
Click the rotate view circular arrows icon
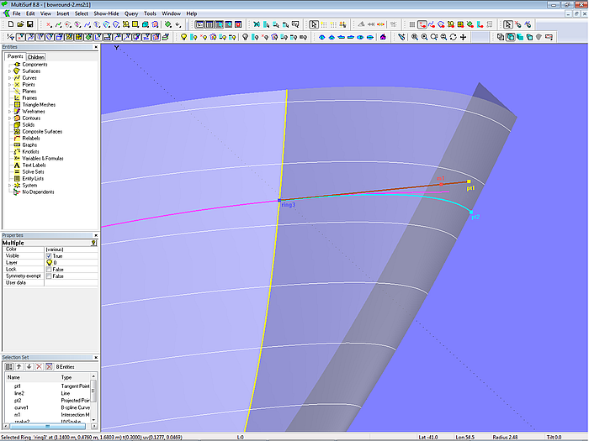[454, 37]
